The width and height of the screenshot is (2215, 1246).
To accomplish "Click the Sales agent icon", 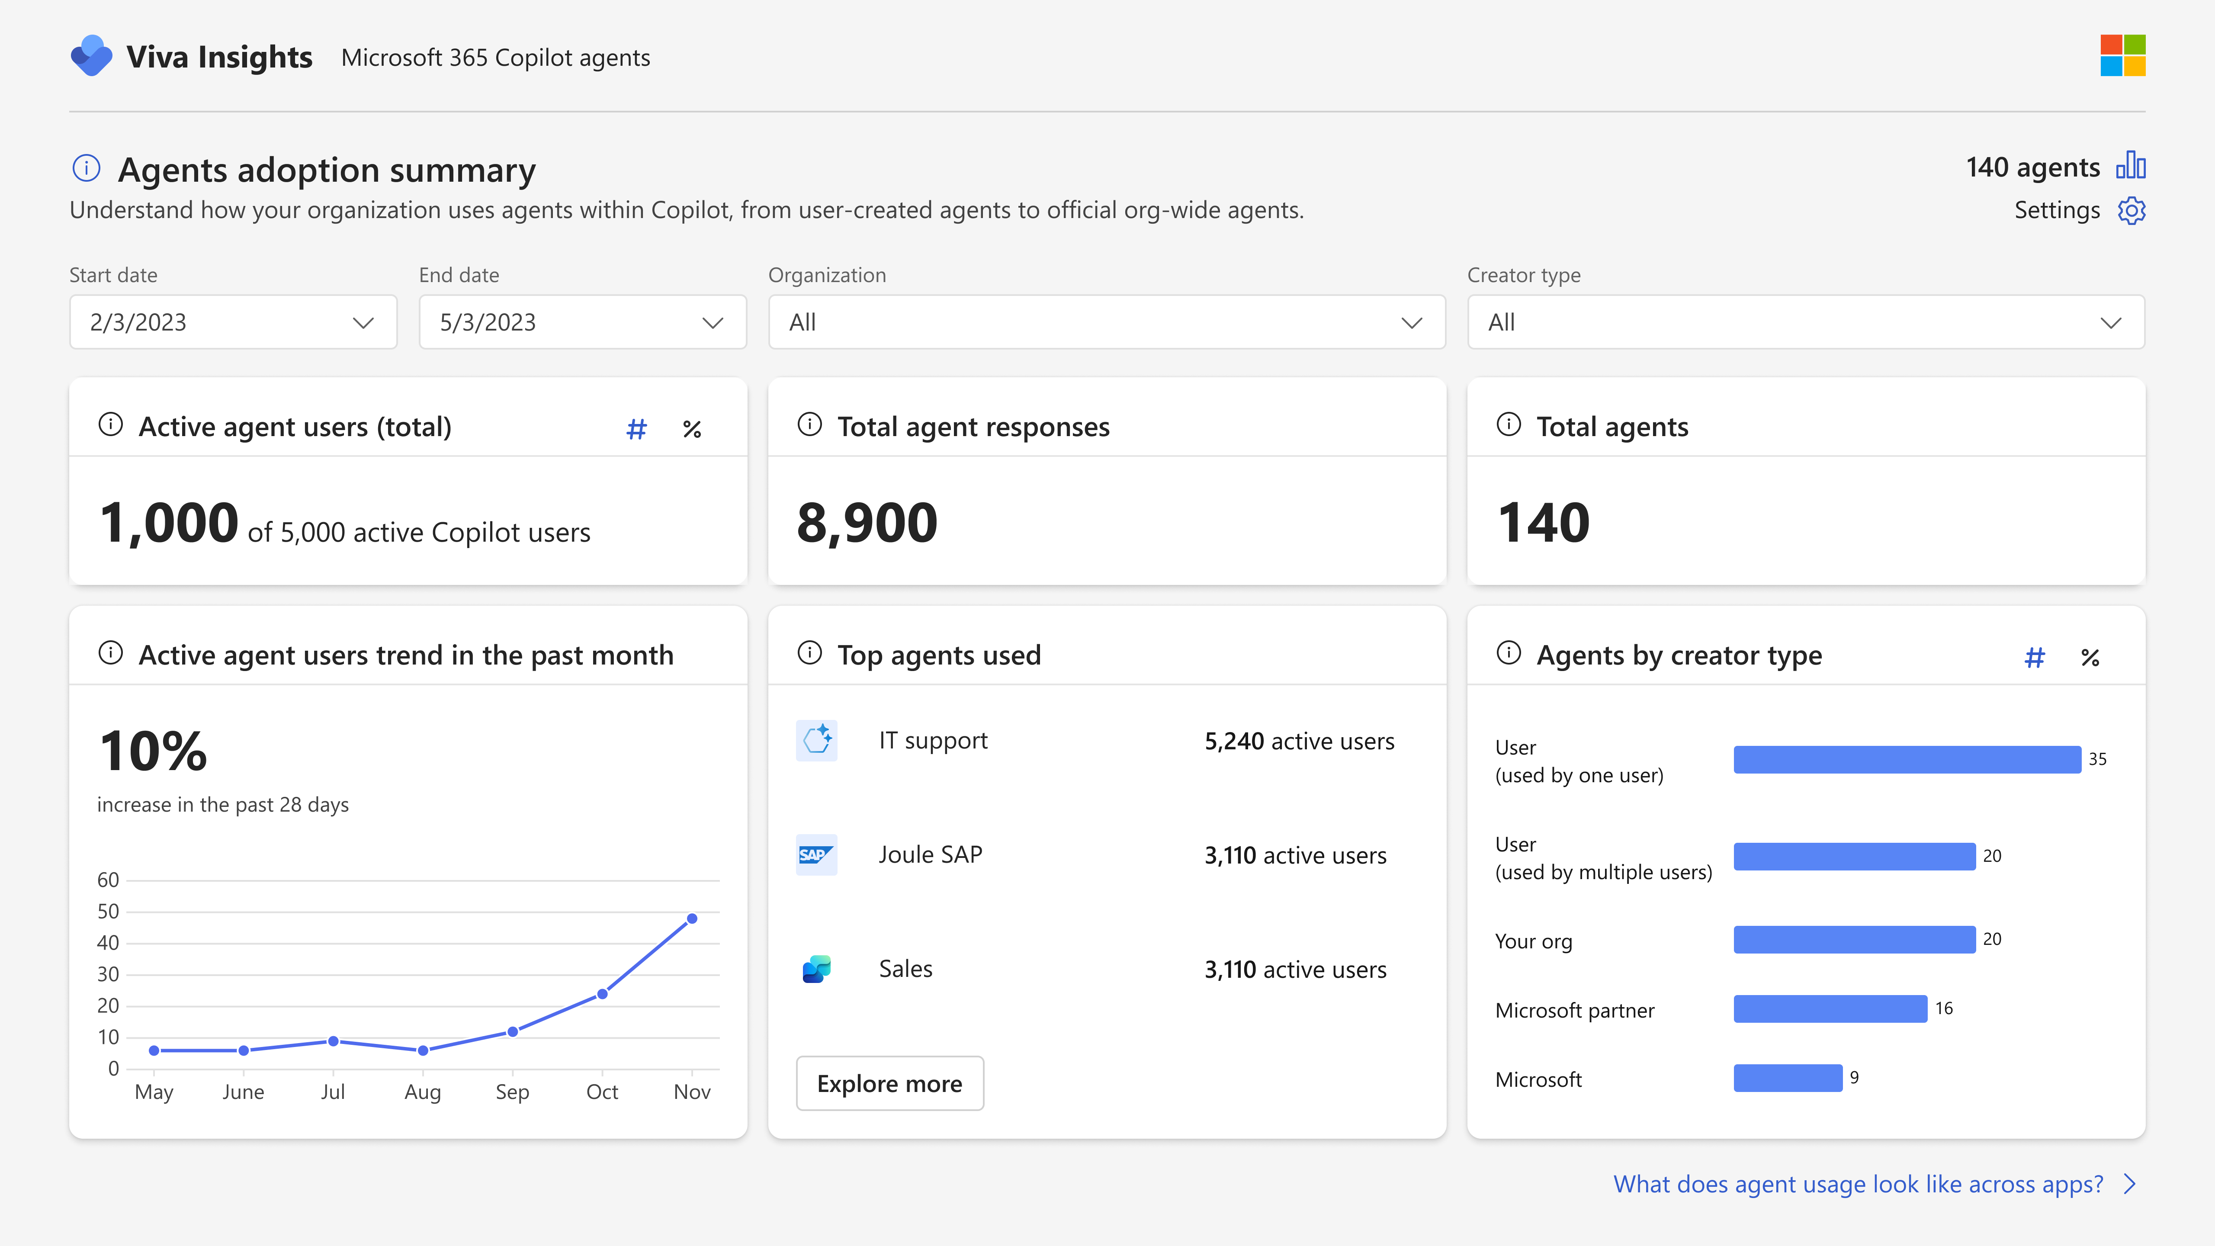I will (x=817, y=969).
